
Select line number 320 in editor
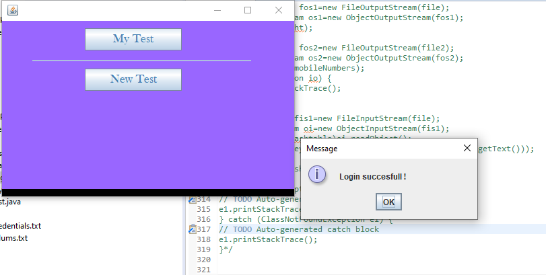pyautogui.click(x=204, y=260)
